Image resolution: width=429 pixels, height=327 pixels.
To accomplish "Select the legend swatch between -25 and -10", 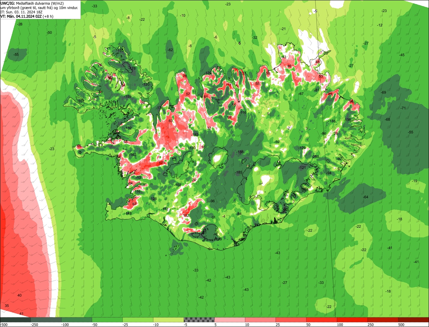I will point(138,320).
